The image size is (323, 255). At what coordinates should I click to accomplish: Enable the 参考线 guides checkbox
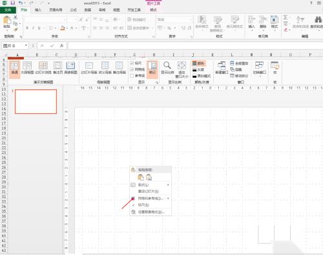(132, 76)
